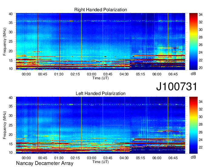The width and height of the screenshot is (206, 167).
Task: Choose frequency tick "30" of the Left Handed plot
Action: [11, 116]
